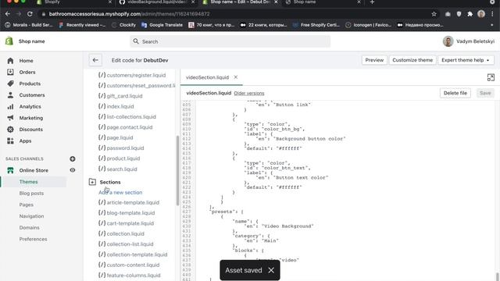Open custom-content.liquid section file

point(129,265)
